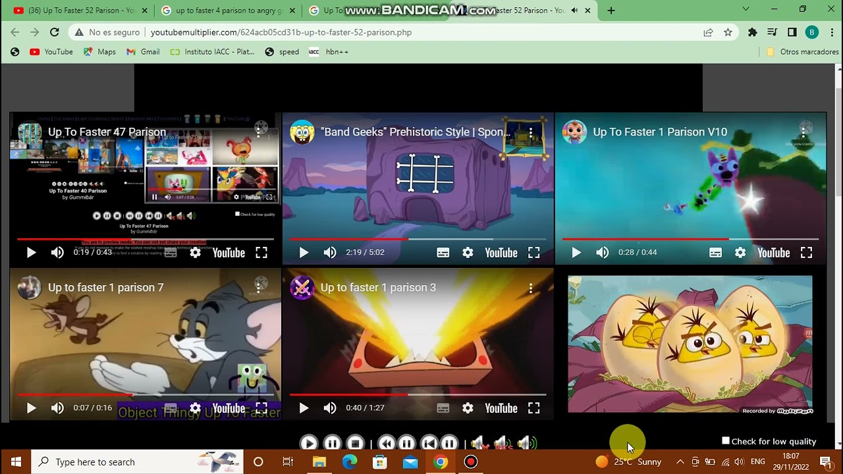Mute the Band Geeks video volume
843x474 pixels.
[x=330, y=252]
